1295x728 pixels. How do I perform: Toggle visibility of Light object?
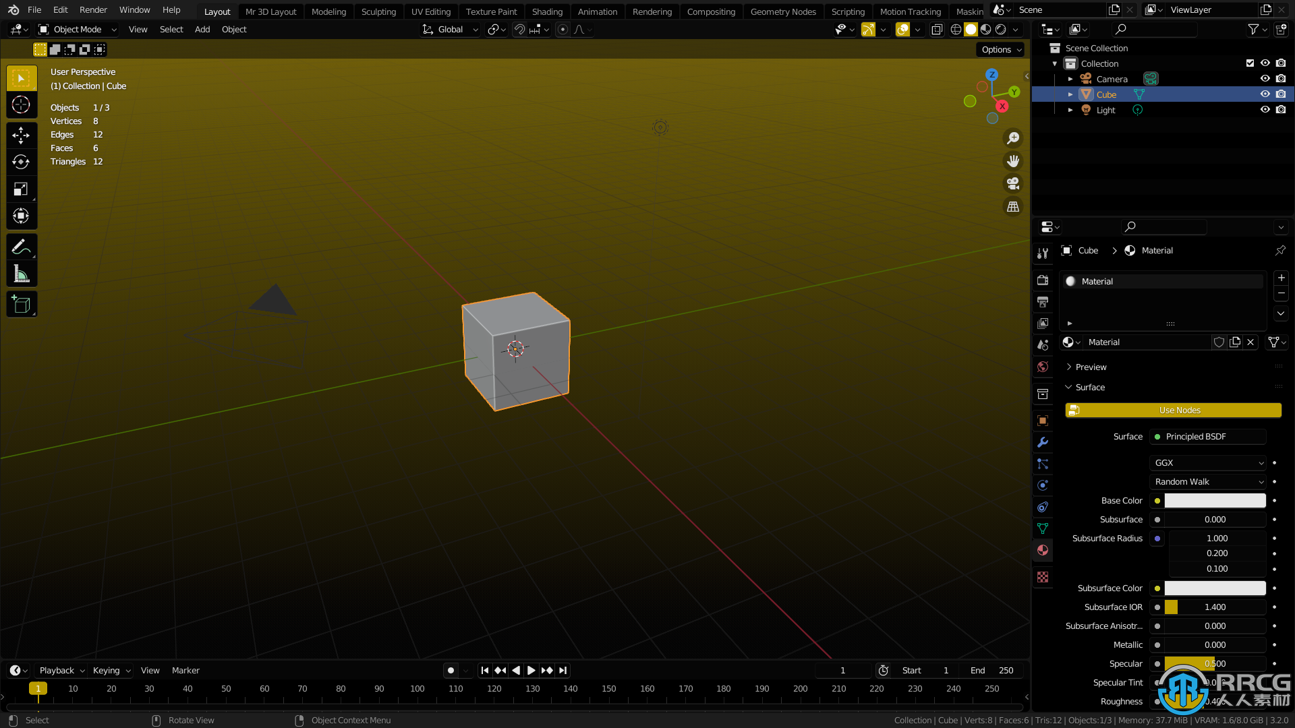click(x=1265, y=109)
